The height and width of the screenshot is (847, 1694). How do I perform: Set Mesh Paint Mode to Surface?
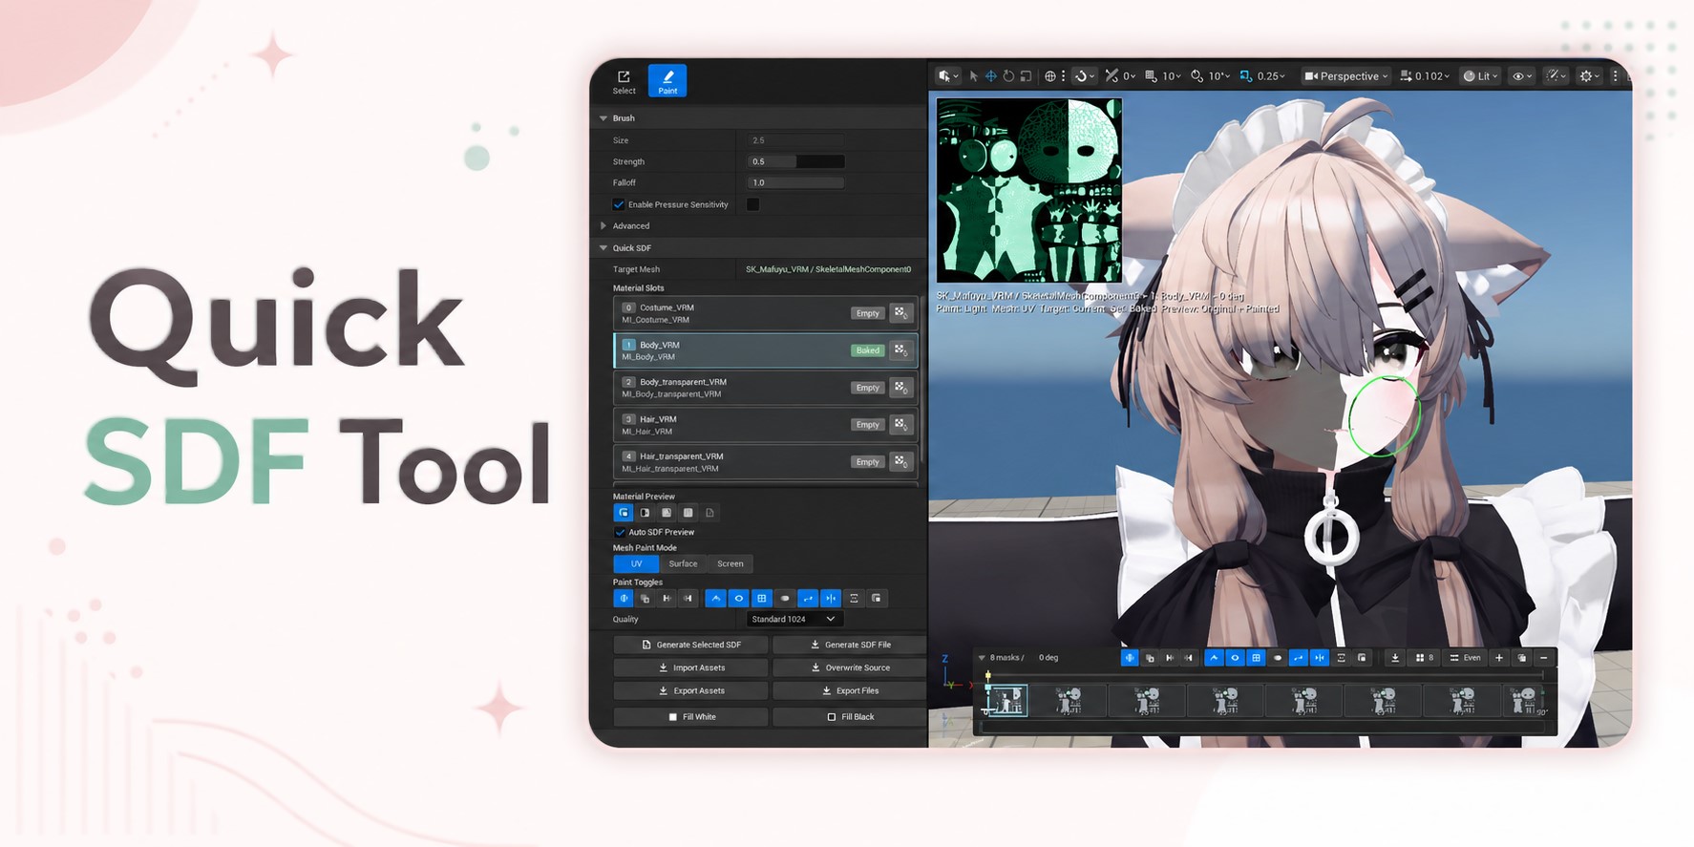point(683,564)
